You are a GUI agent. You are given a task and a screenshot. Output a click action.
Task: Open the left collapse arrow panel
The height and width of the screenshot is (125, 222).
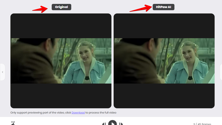[x=3, y=72]
